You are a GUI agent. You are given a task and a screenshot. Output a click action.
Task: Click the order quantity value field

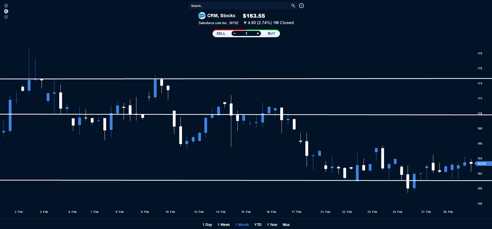246,33
